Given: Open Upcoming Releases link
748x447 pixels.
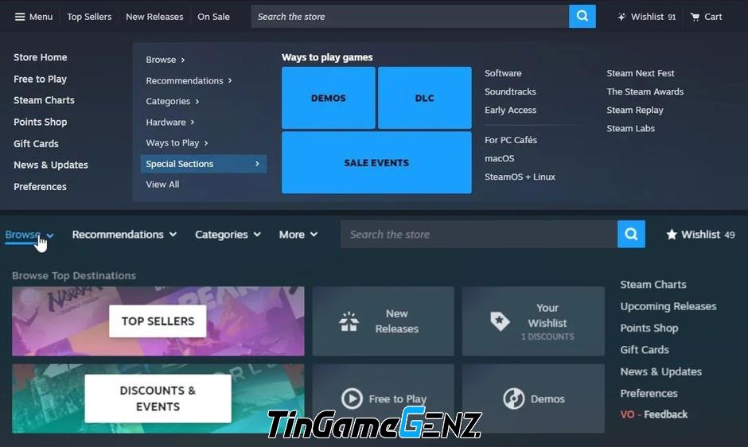Looking at the screenshot, I should (668, 306).
